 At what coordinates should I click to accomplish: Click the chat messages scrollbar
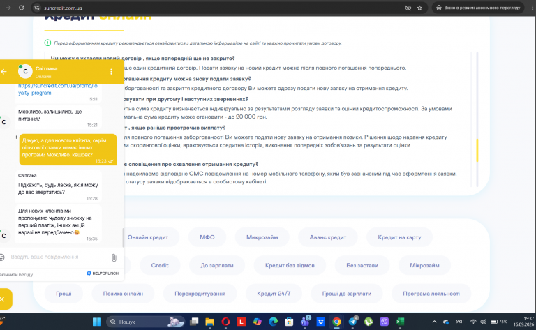[123, 237]
